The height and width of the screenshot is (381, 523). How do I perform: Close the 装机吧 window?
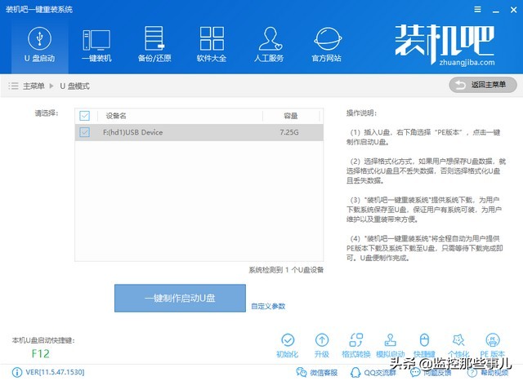(514, 10)
